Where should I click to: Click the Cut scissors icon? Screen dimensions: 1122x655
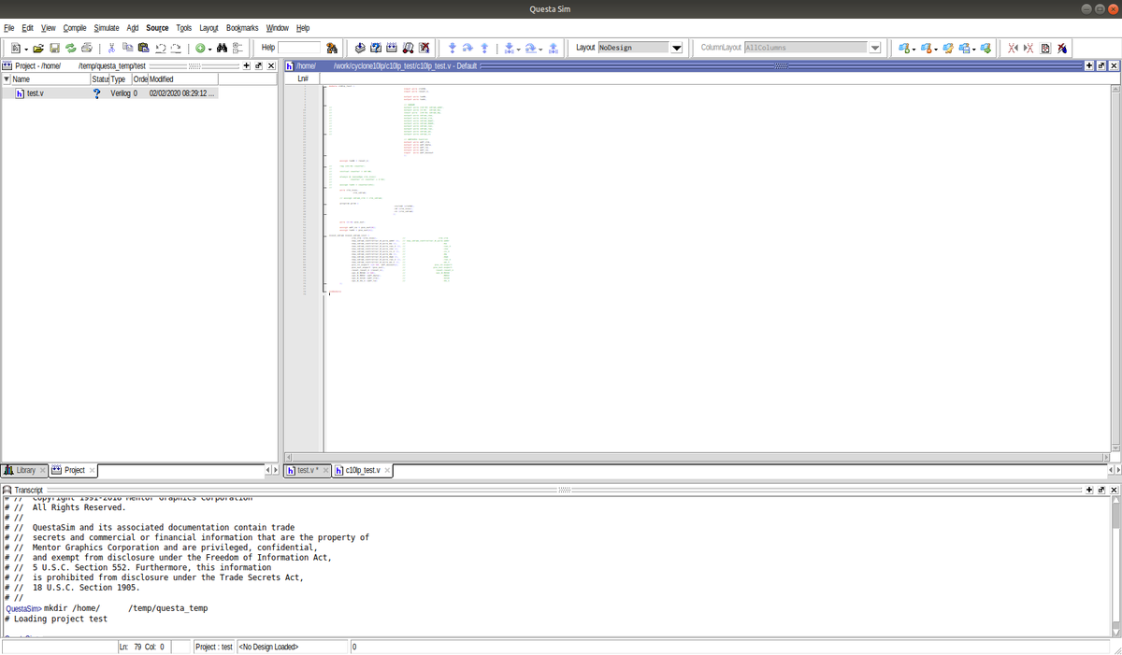111,48
